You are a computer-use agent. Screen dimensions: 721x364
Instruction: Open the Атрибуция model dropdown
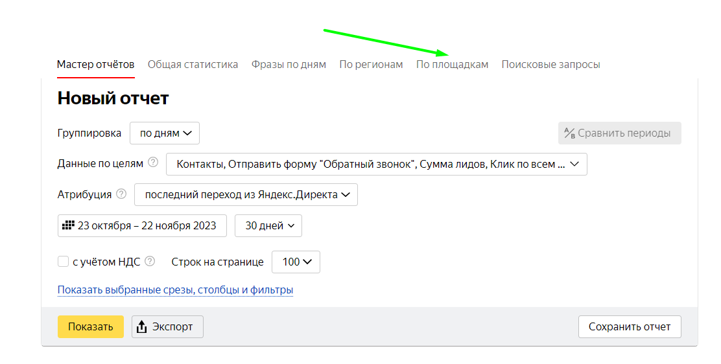coord(246,194)
